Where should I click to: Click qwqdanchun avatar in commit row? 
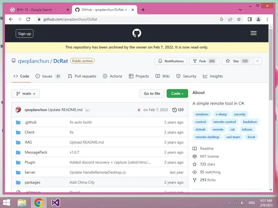18,110
